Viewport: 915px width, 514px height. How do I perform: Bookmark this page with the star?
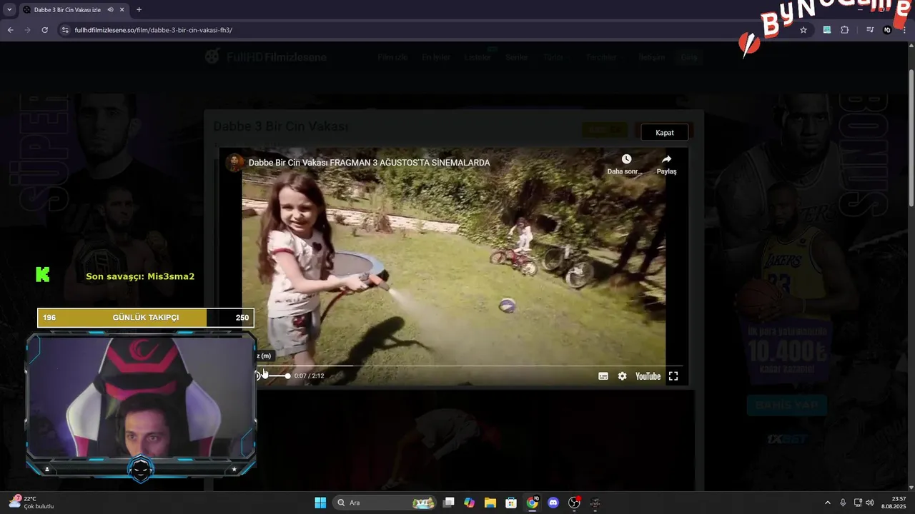point(803,30)
